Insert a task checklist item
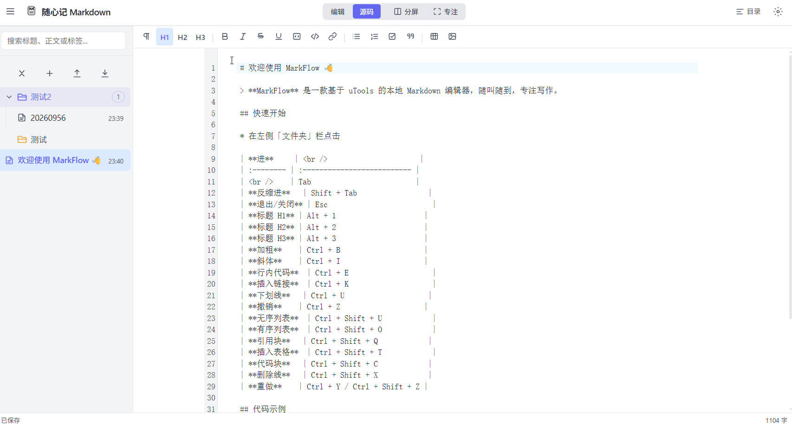The image size is (792, 426). tap(392, 37)
